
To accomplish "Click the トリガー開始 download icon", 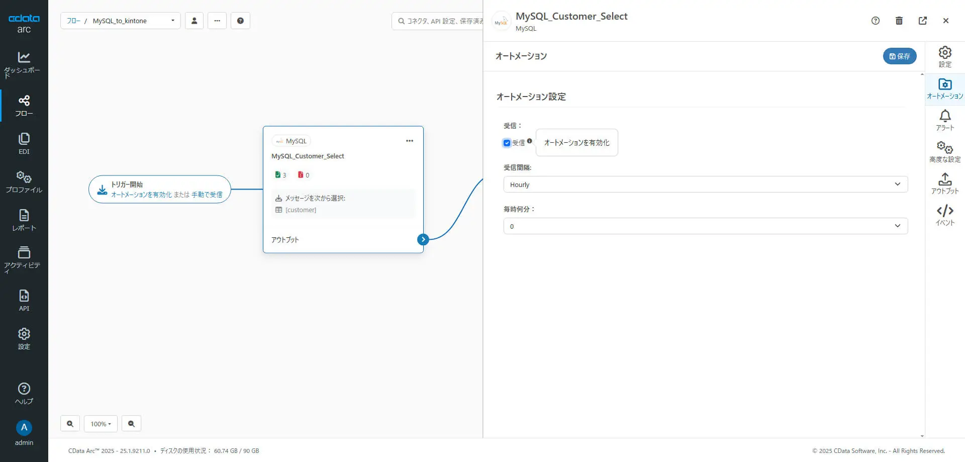I will click(x=102, y=190).
